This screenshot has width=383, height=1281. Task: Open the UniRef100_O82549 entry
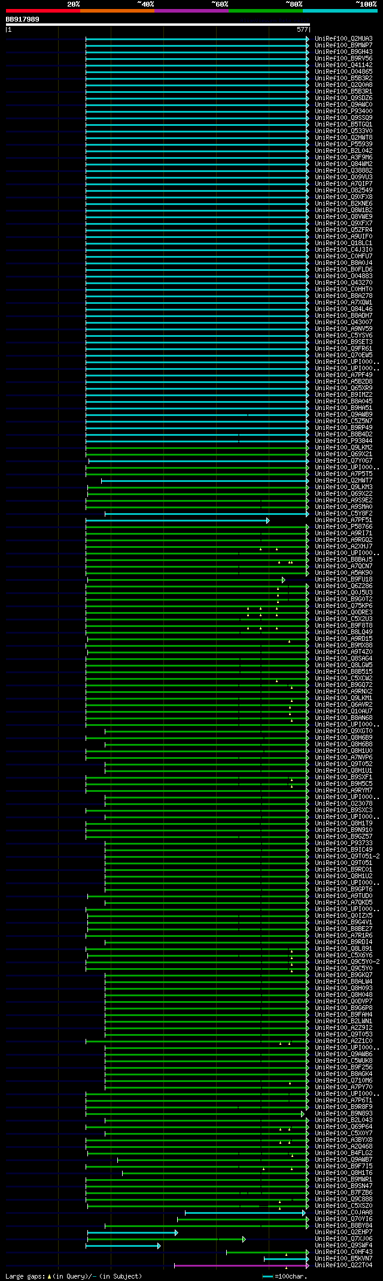344,191
